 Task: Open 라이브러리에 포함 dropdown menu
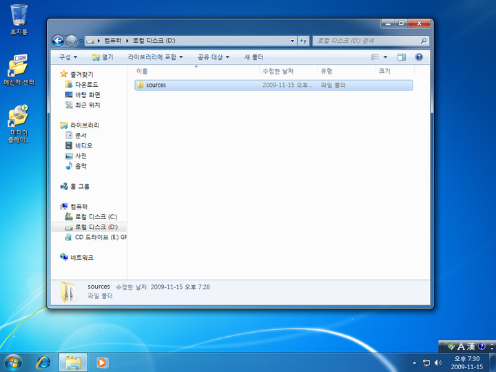pyautogui.click(x=155, y=57)
